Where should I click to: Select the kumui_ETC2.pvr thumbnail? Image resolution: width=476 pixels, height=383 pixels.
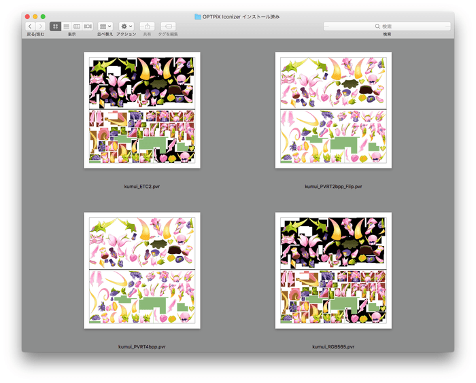coord(141,110)
